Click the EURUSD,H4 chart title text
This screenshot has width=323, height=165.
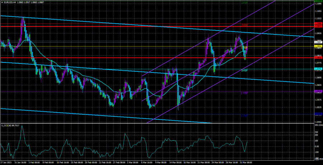(x=8, y=2)
